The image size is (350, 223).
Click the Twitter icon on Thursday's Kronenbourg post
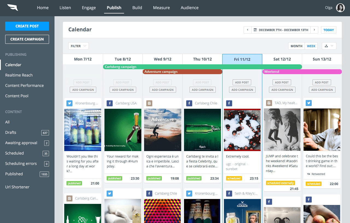189,194
